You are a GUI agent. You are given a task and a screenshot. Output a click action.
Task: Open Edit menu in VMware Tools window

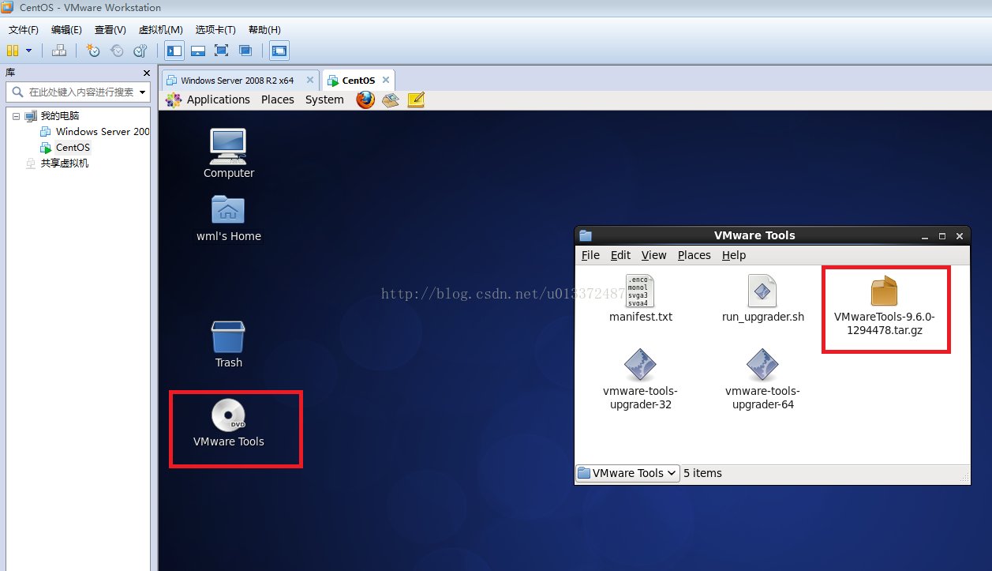pos(621,255)
